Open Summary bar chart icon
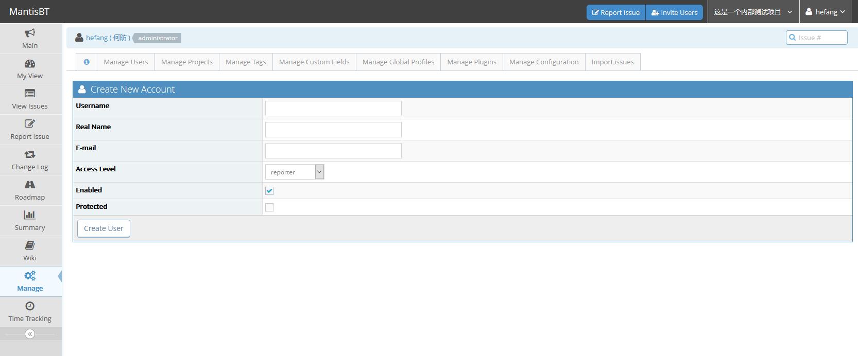 (x=30, y=215)
